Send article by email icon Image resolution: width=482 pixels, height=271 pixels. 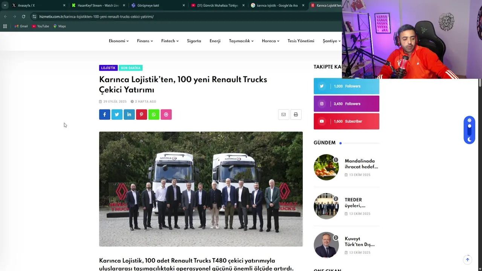point(284,114)
